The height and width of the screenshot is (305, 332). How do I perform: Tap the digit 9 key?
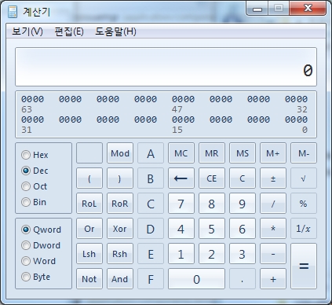(x=243, y=204)
